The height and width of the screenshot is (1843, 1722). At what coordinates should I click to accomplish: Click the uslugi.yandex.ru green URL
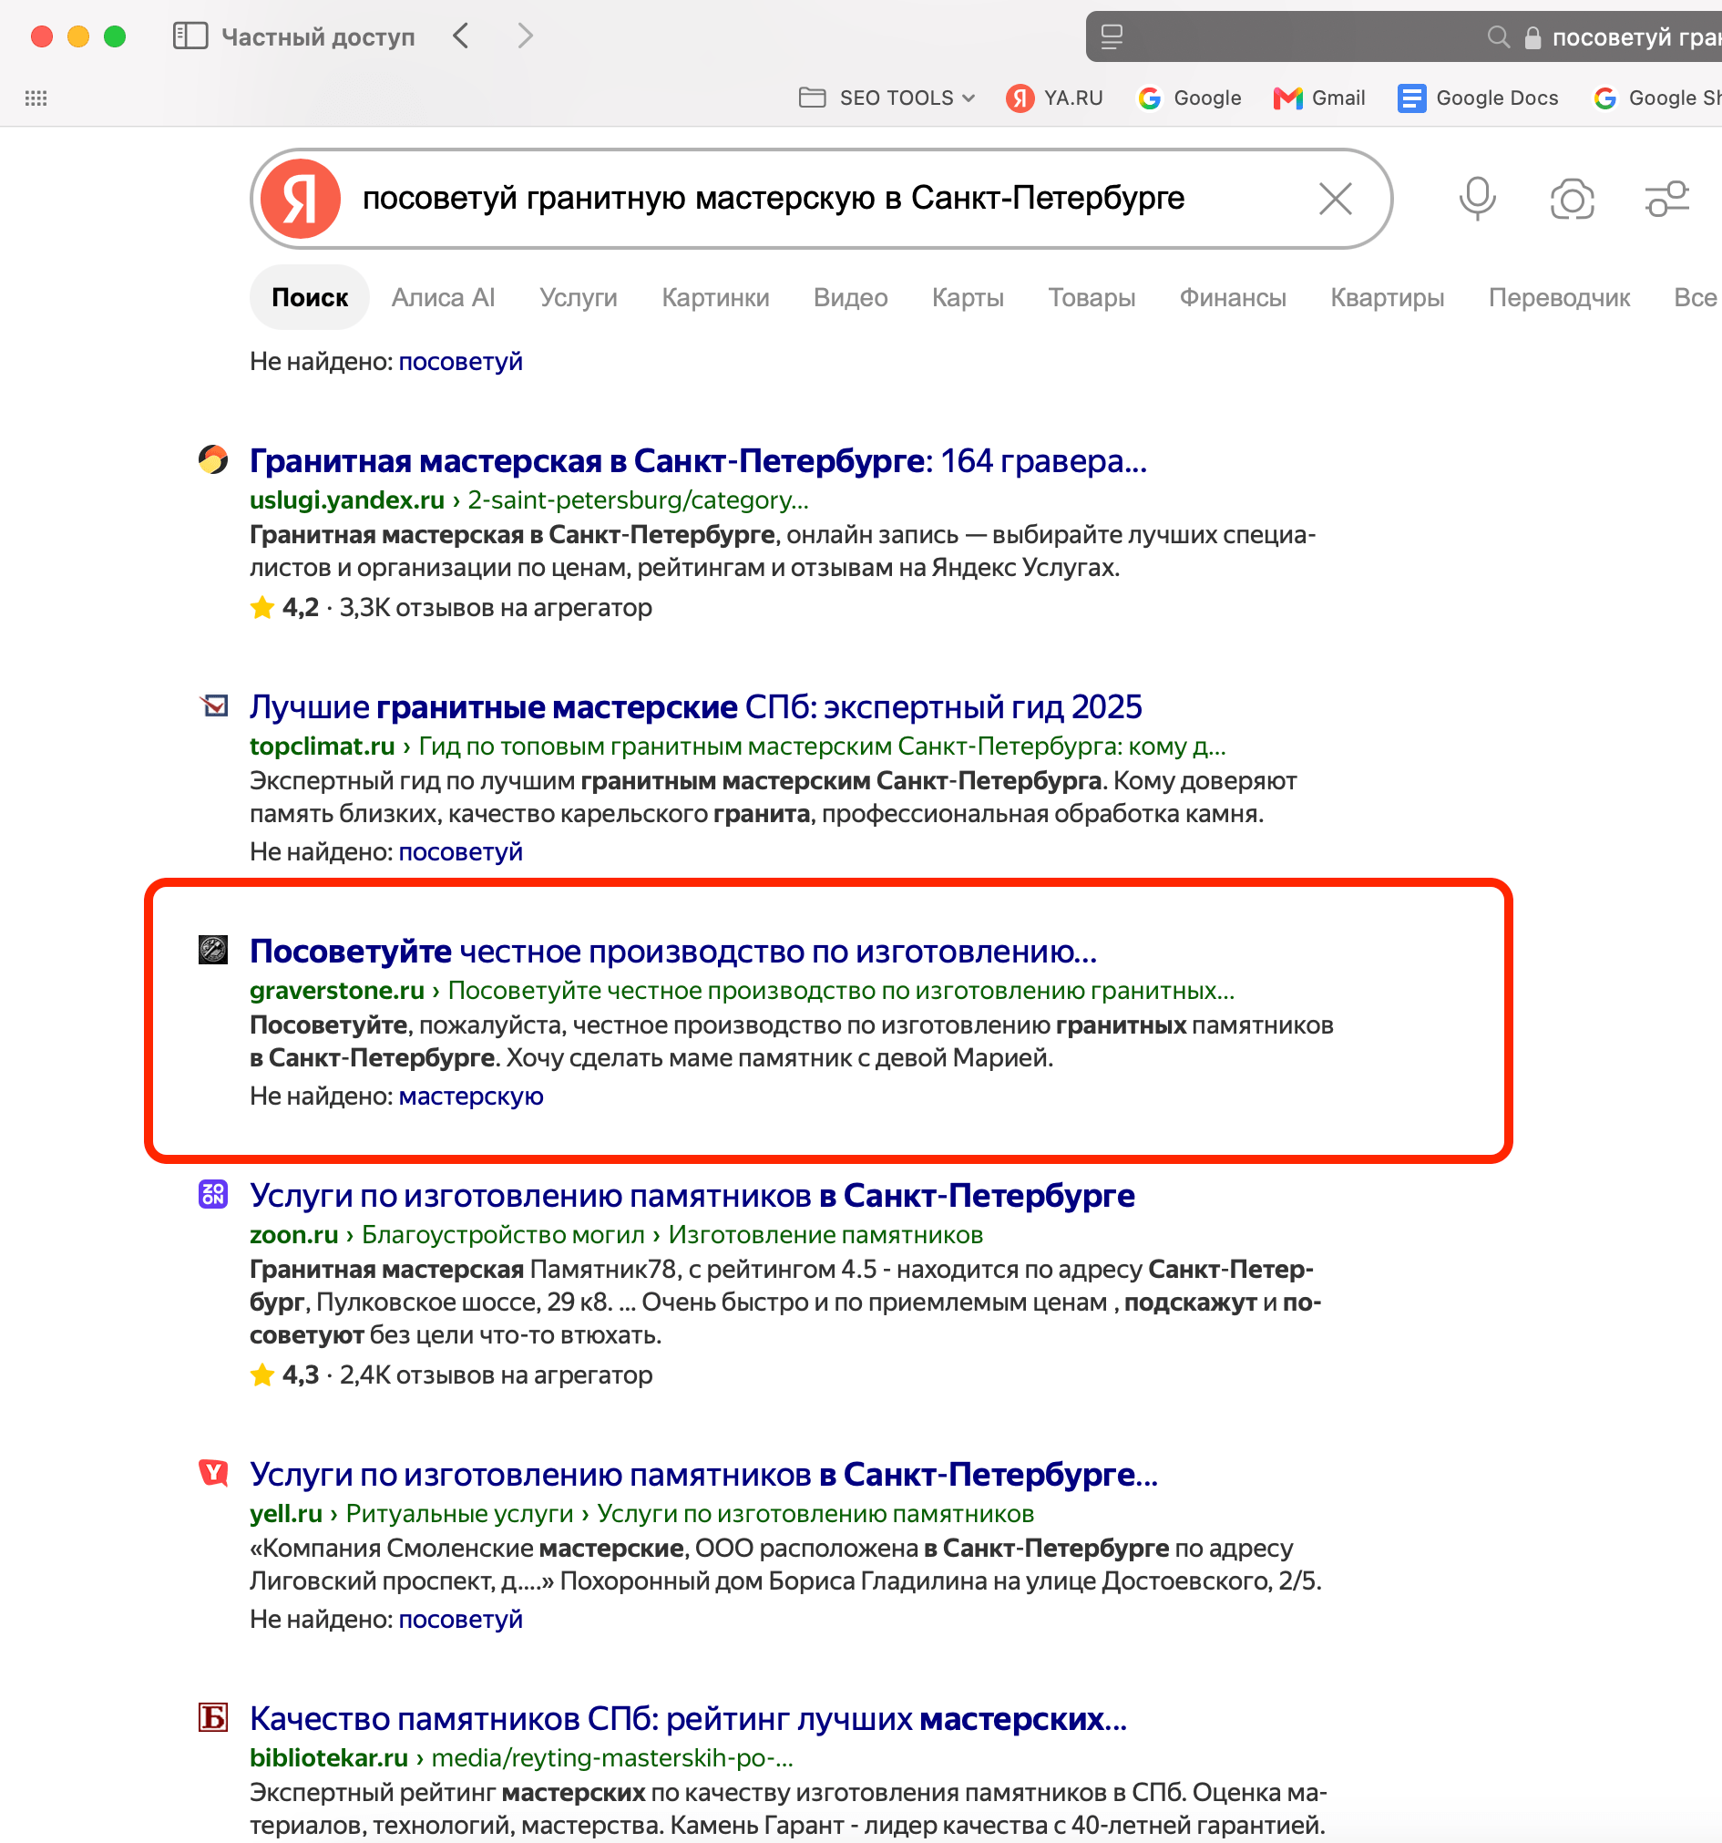tap(528, 500)
